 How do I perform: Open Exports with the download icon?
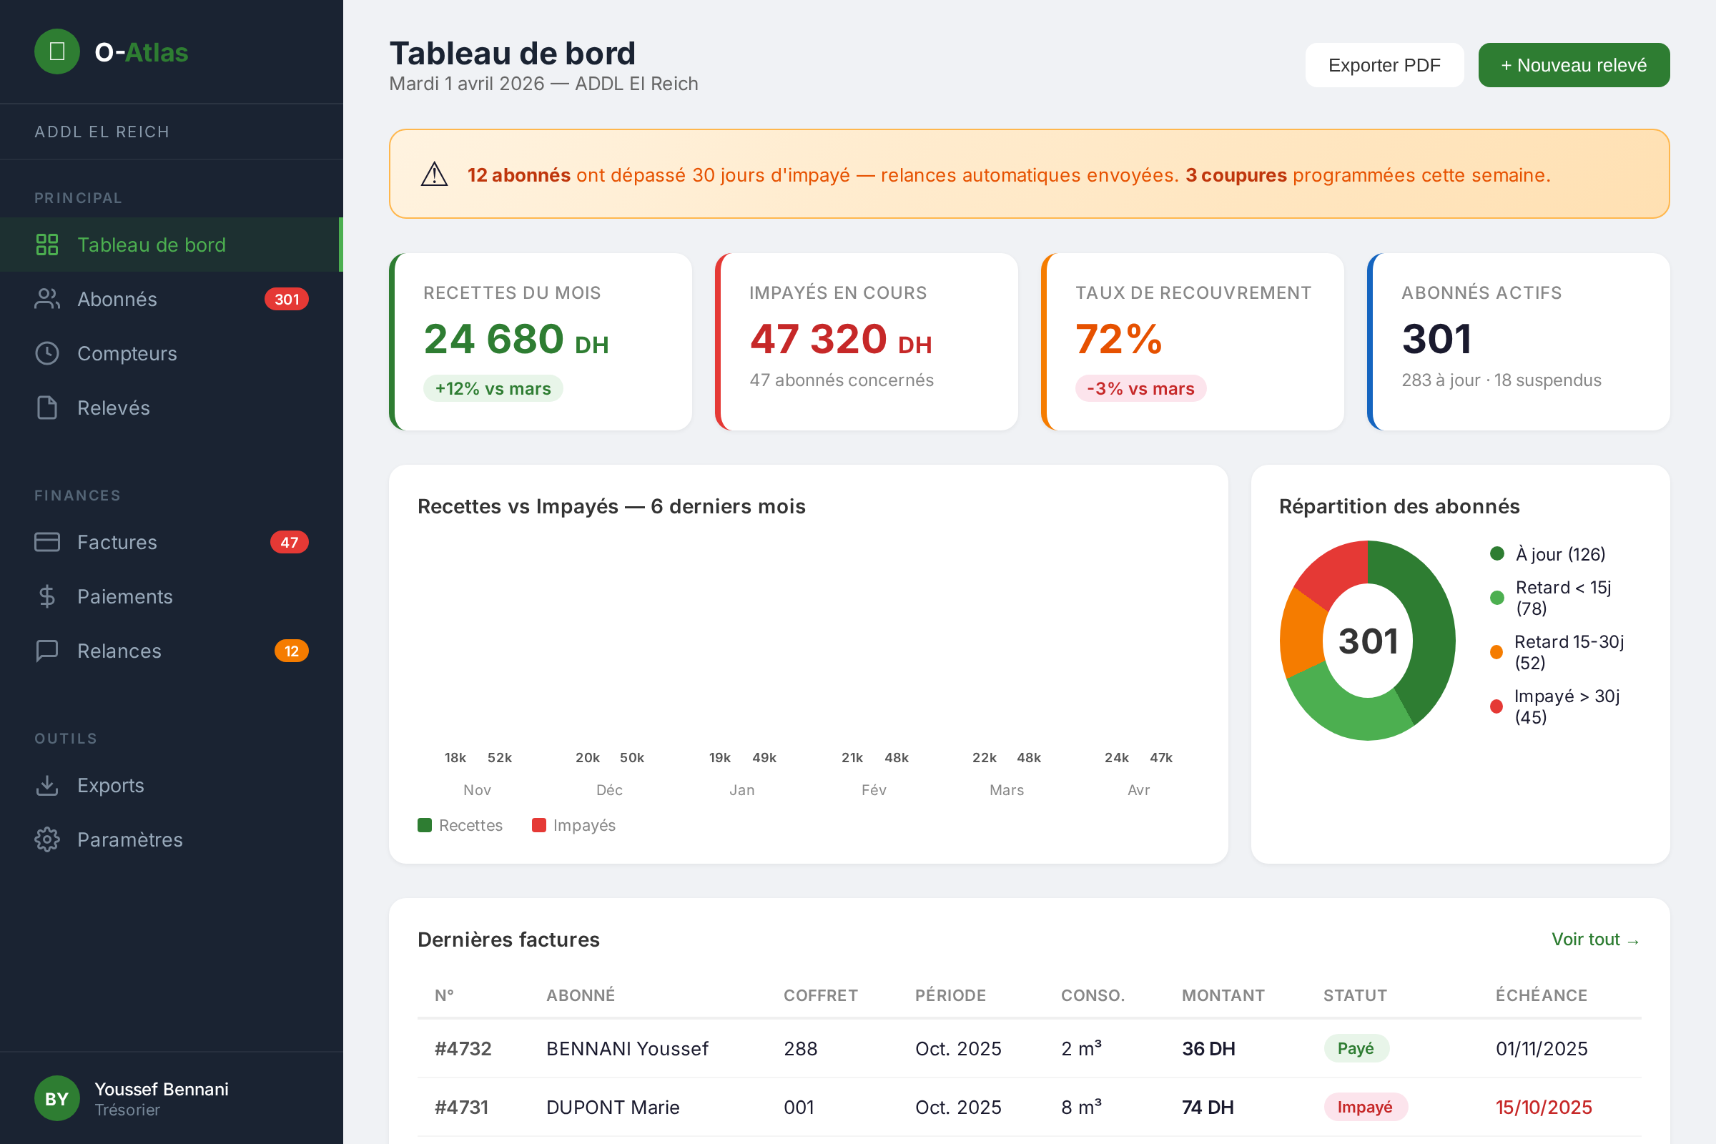(46, 785)
